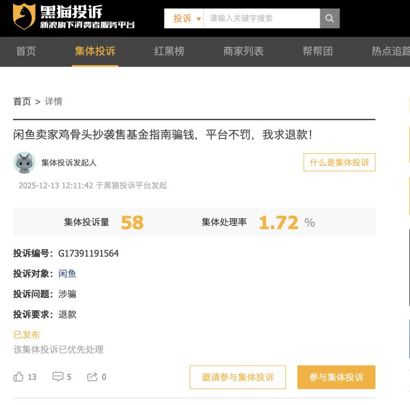Go to 首页 in navigation bar
Viewport: 410px width, 405px height.
[x=26, y=51]
